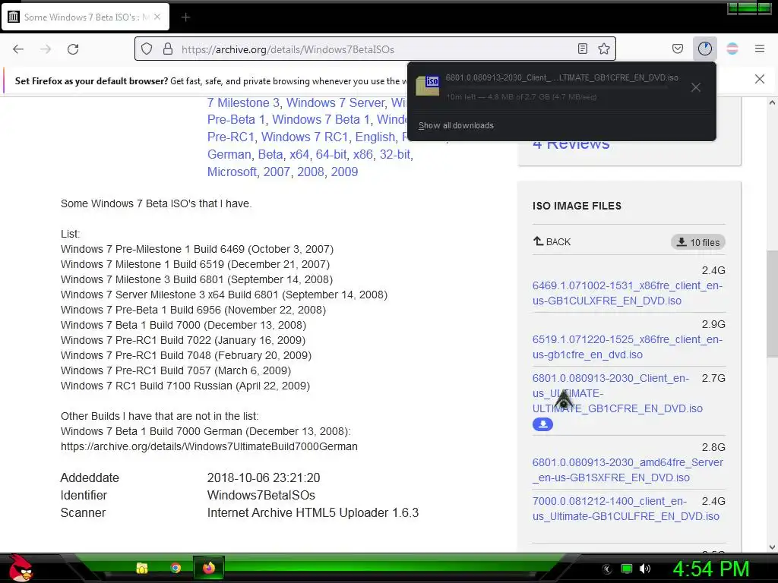The width and height of the screenshot is (778, 583).
Task: Open the 4 Reviews link
Action: click(571, 145)
